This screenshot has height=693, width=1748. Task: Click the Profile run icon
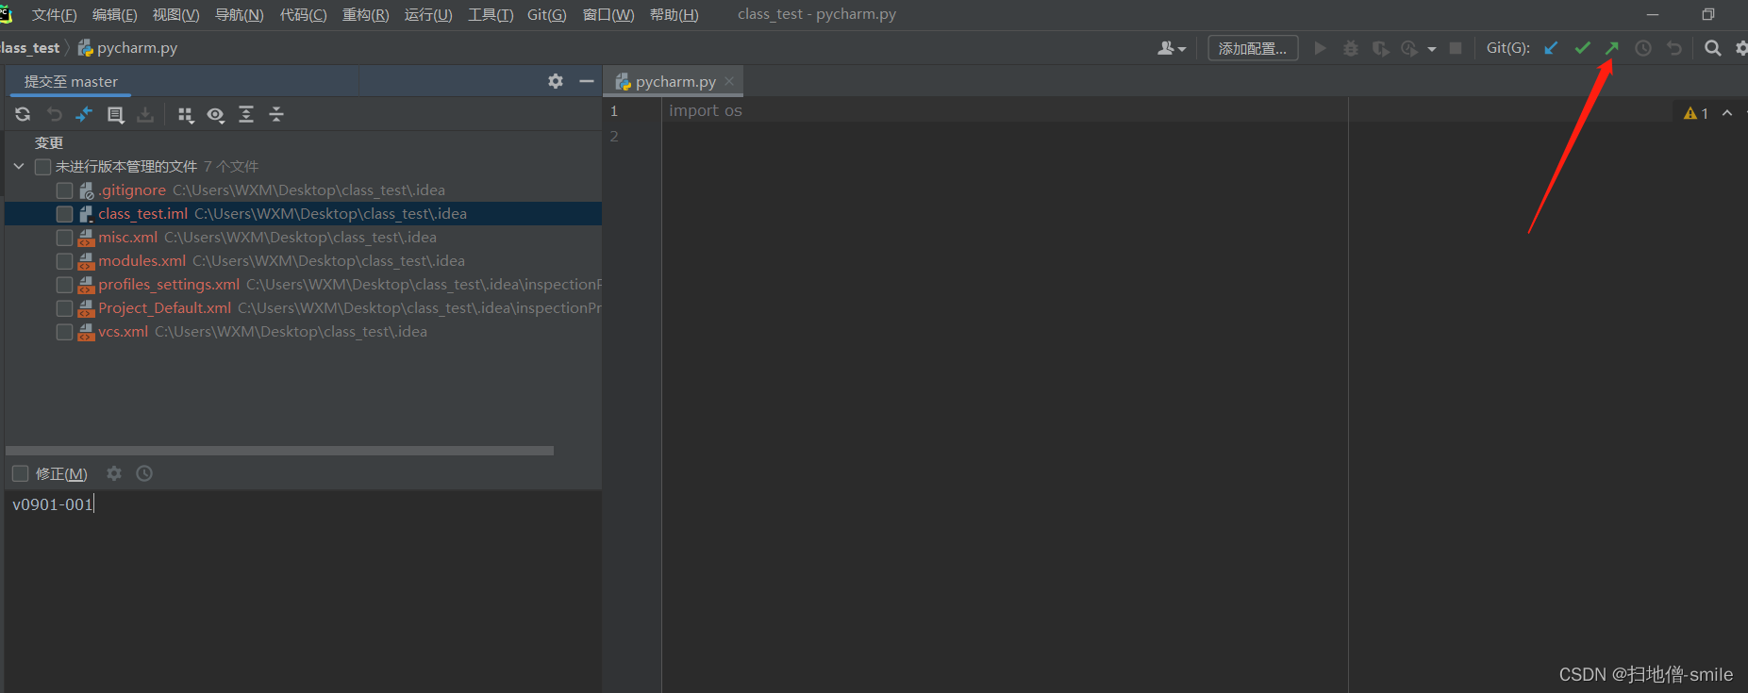tap(1410, 48)
